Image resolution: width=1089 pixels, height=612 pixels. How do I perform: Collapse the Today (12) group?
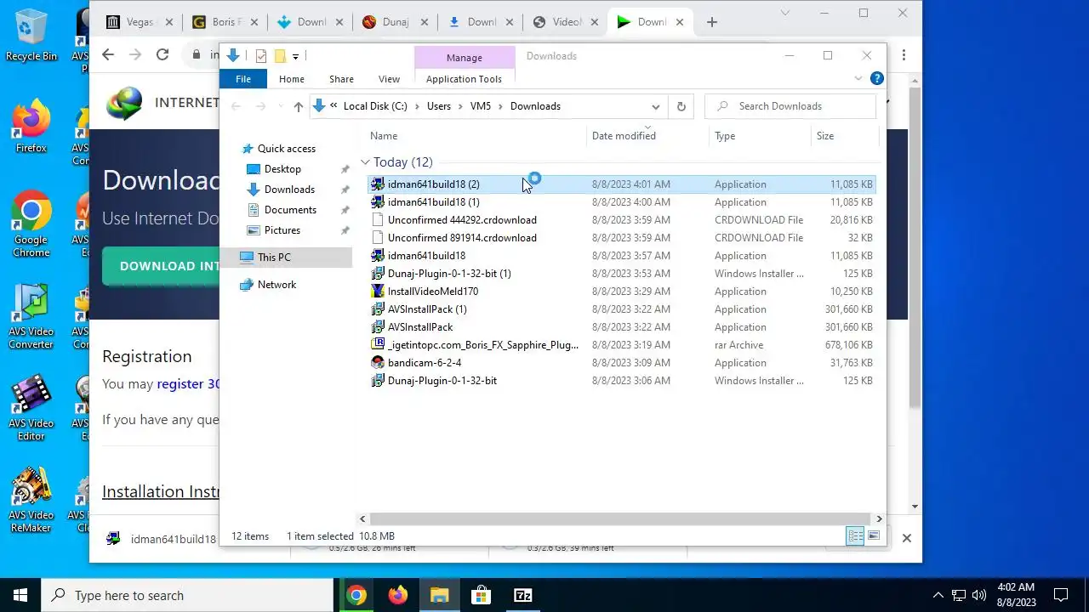(365, 162)
